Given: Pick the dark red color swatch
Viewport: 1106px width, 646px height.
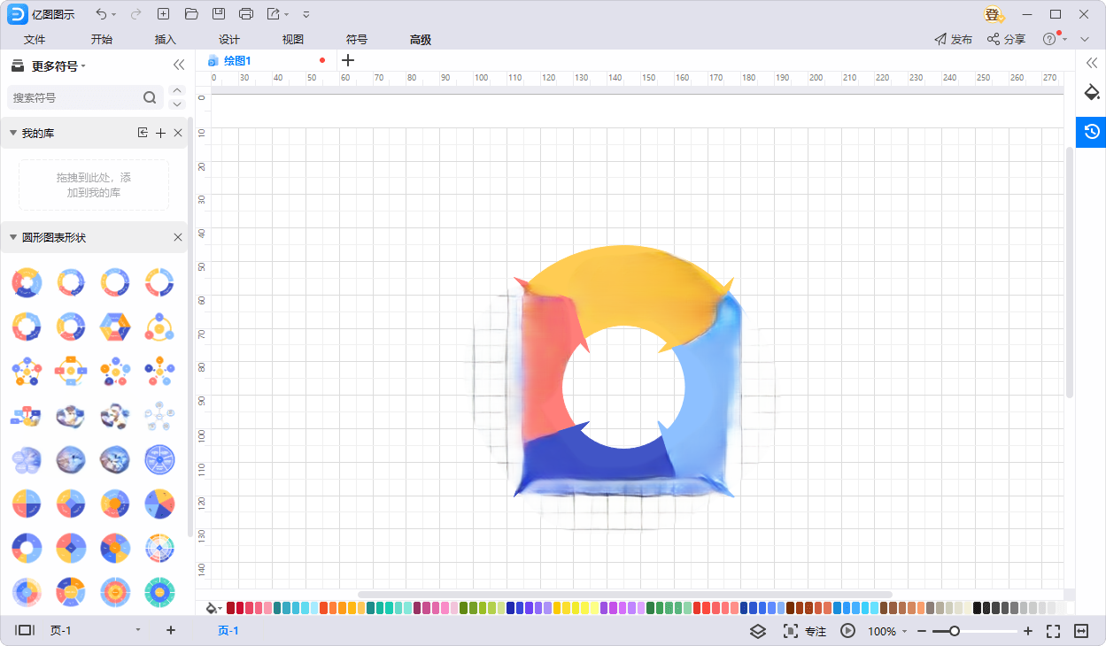Looking at the screenshot, I should 230,608.
